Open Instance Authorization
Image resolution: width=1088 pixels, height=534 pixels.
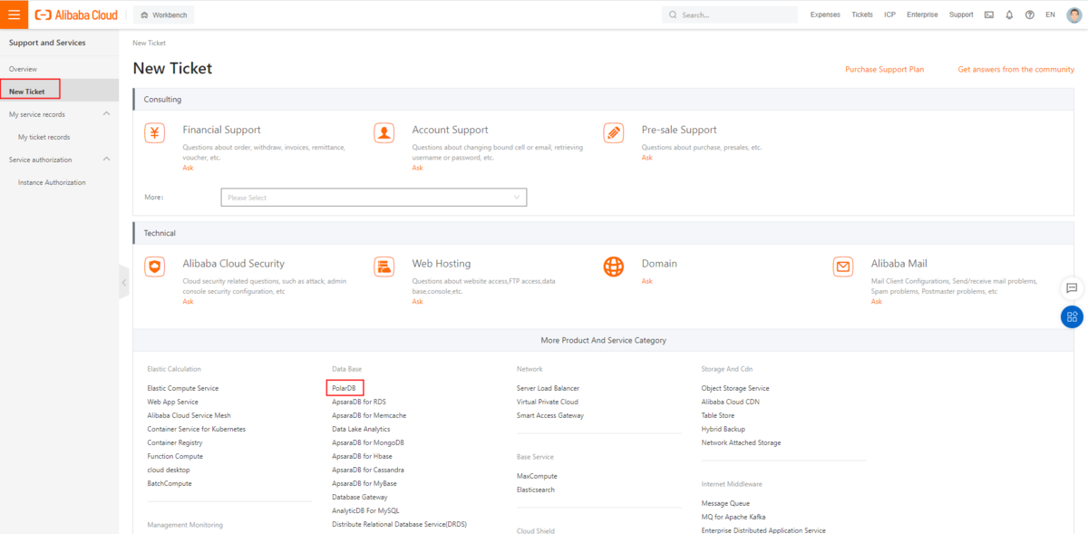pyautogui.click(x=52, y=182)
